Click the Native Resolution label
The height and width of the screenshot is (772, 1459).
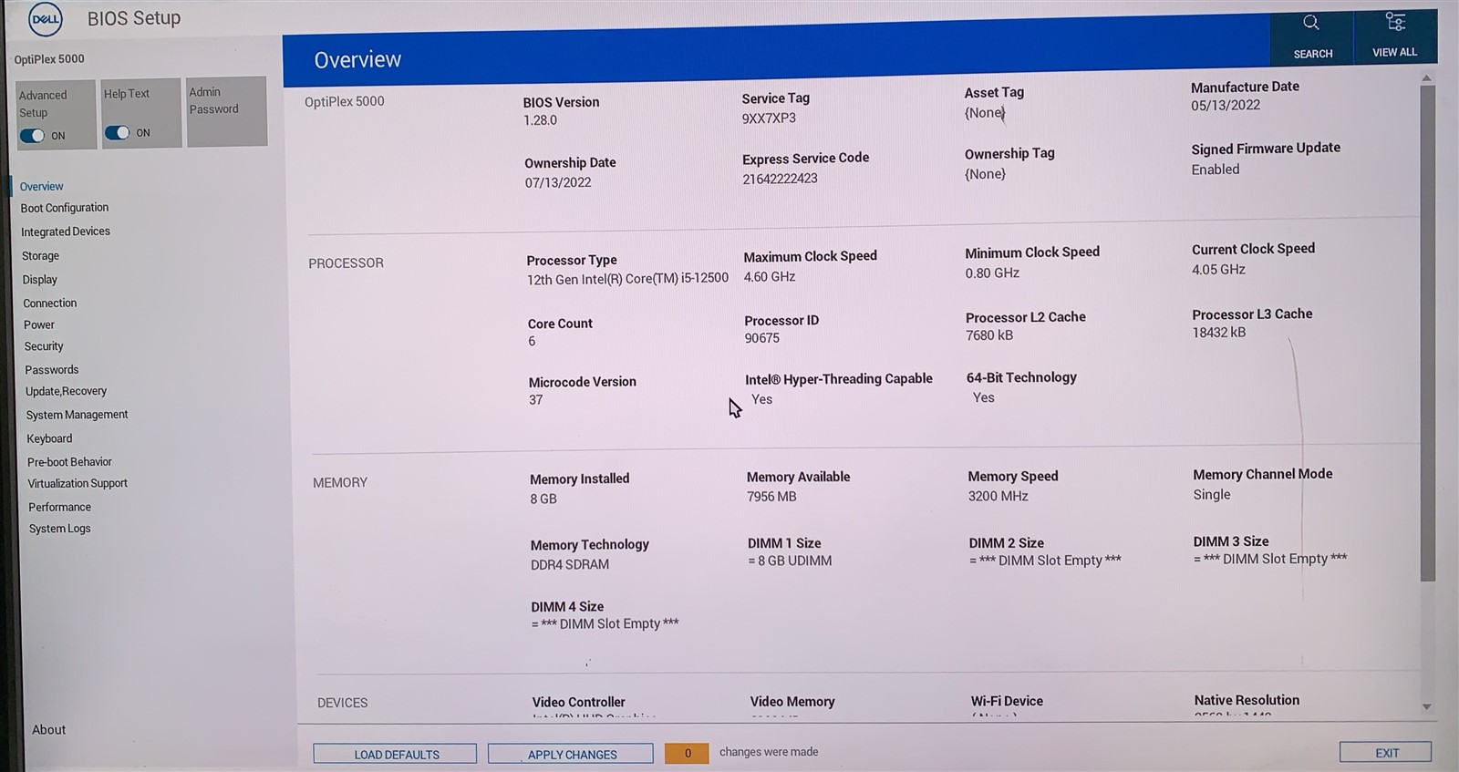pyautogui.click(x=1247, y=700)
